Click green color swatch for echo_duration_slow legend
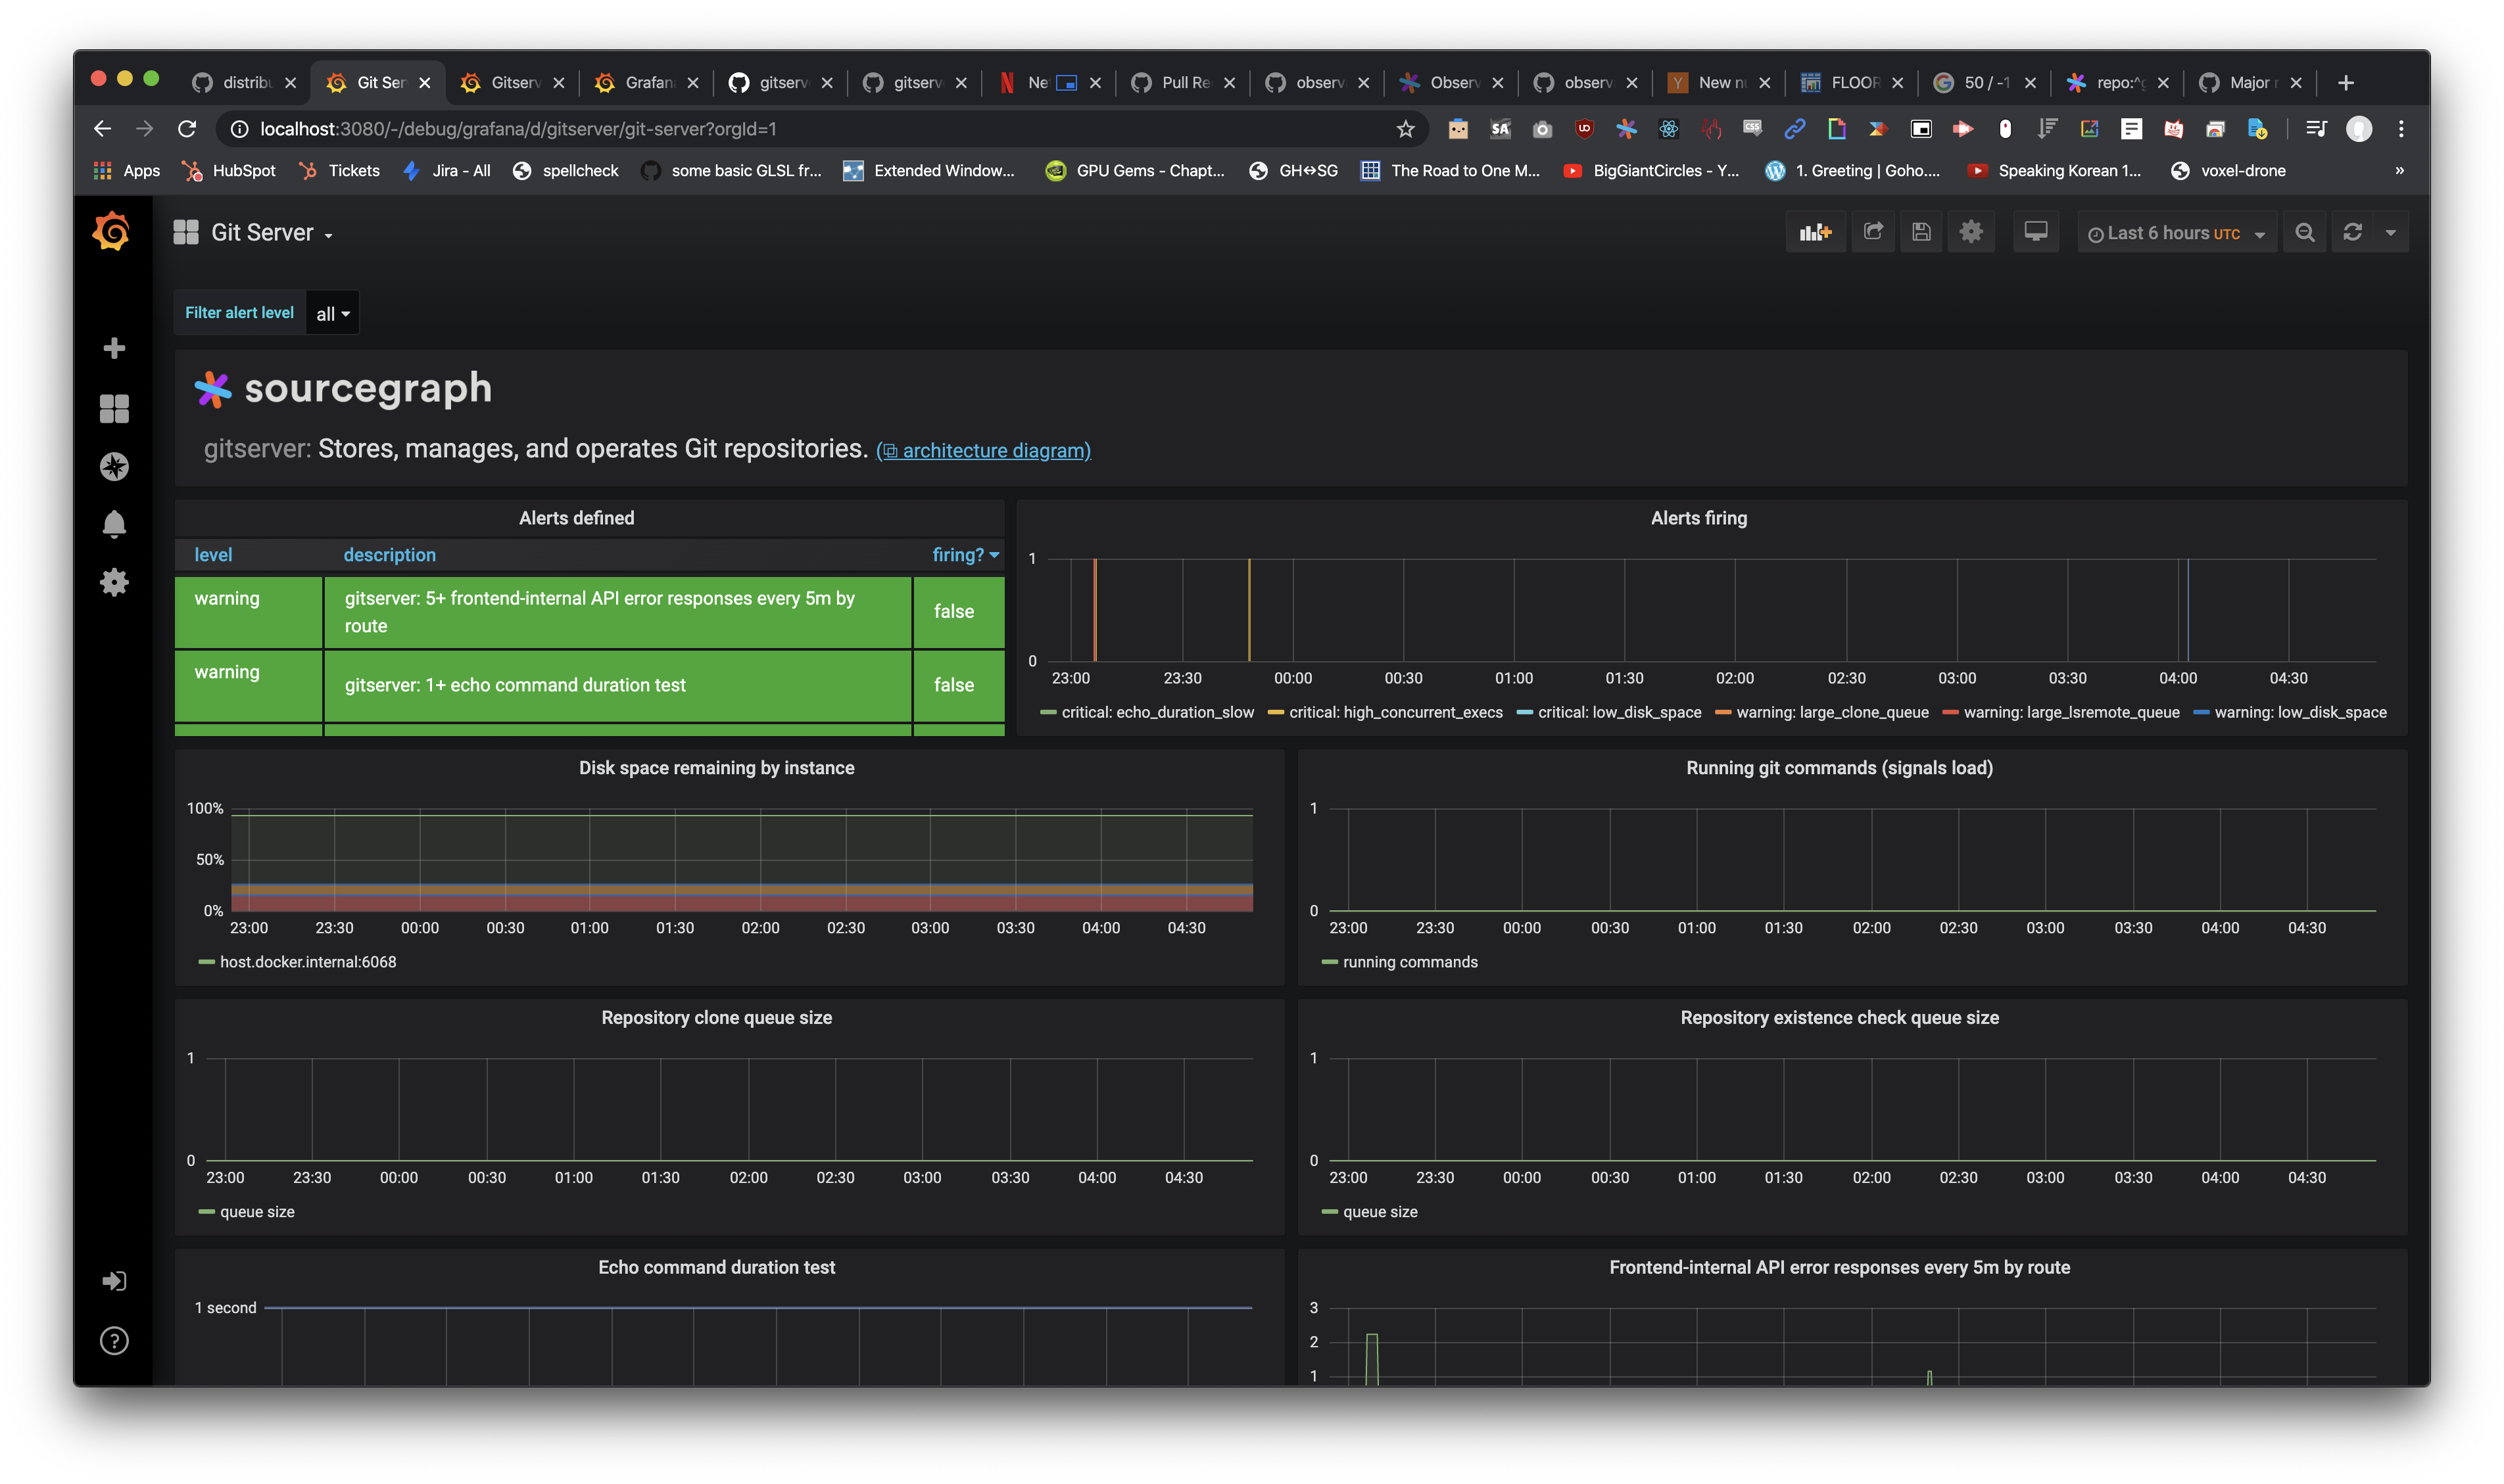 click(x=1047, y=713)
